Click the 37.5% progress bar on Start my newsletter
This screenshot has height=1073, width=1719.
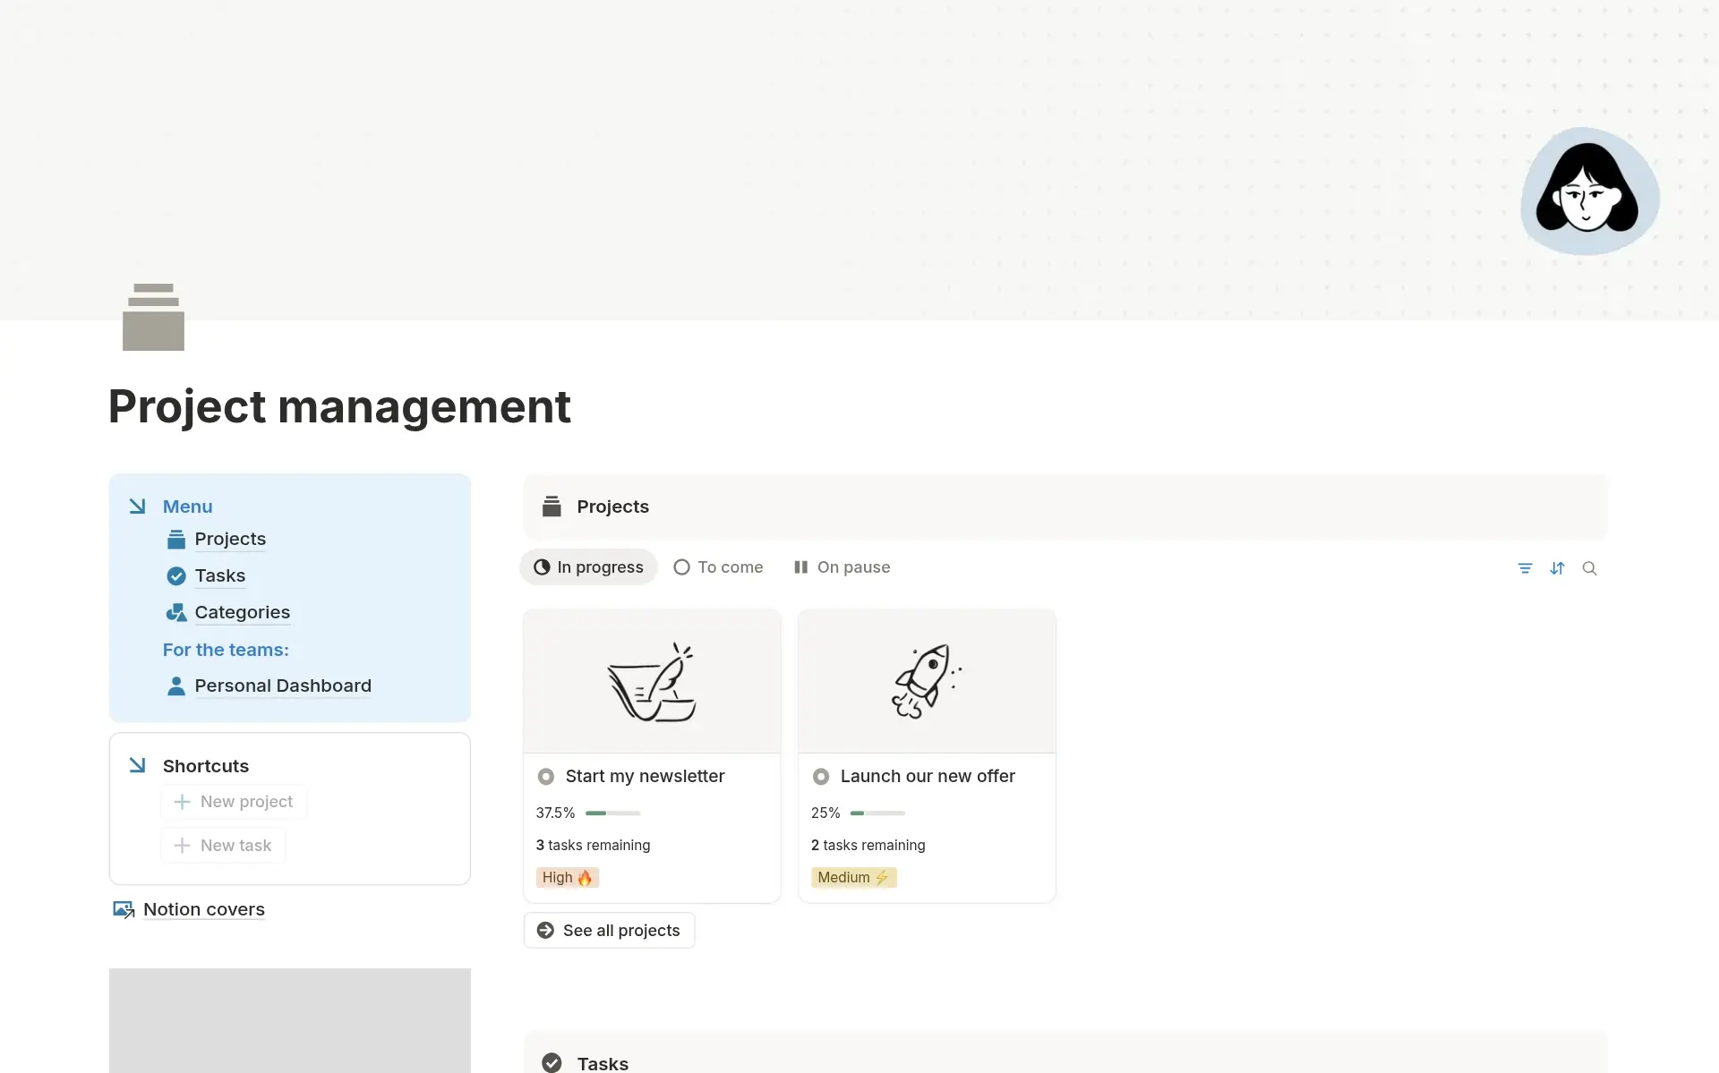click(x=612, y=813)
